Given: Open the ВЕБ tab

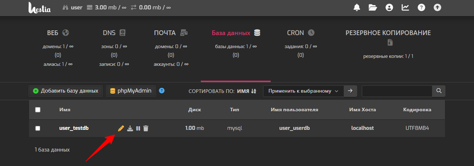Looking at the screenshot, I should (x=58, y=33).
